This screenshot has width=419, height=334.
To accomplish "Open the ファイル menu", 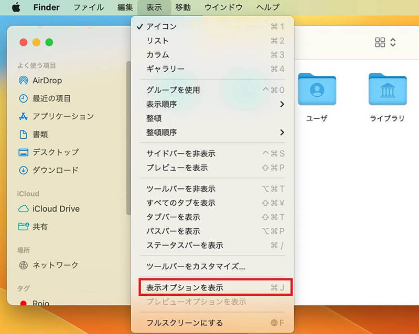I will [89, 7].
